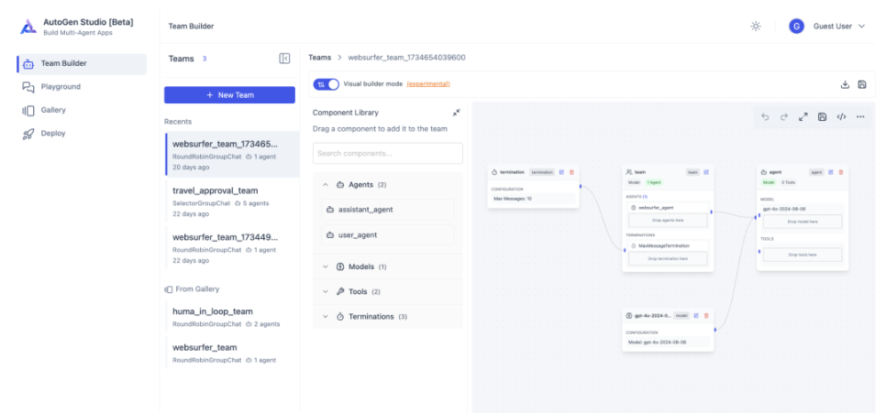Edit the termination node
The image size is (886, 413).
tap(561, 172)
